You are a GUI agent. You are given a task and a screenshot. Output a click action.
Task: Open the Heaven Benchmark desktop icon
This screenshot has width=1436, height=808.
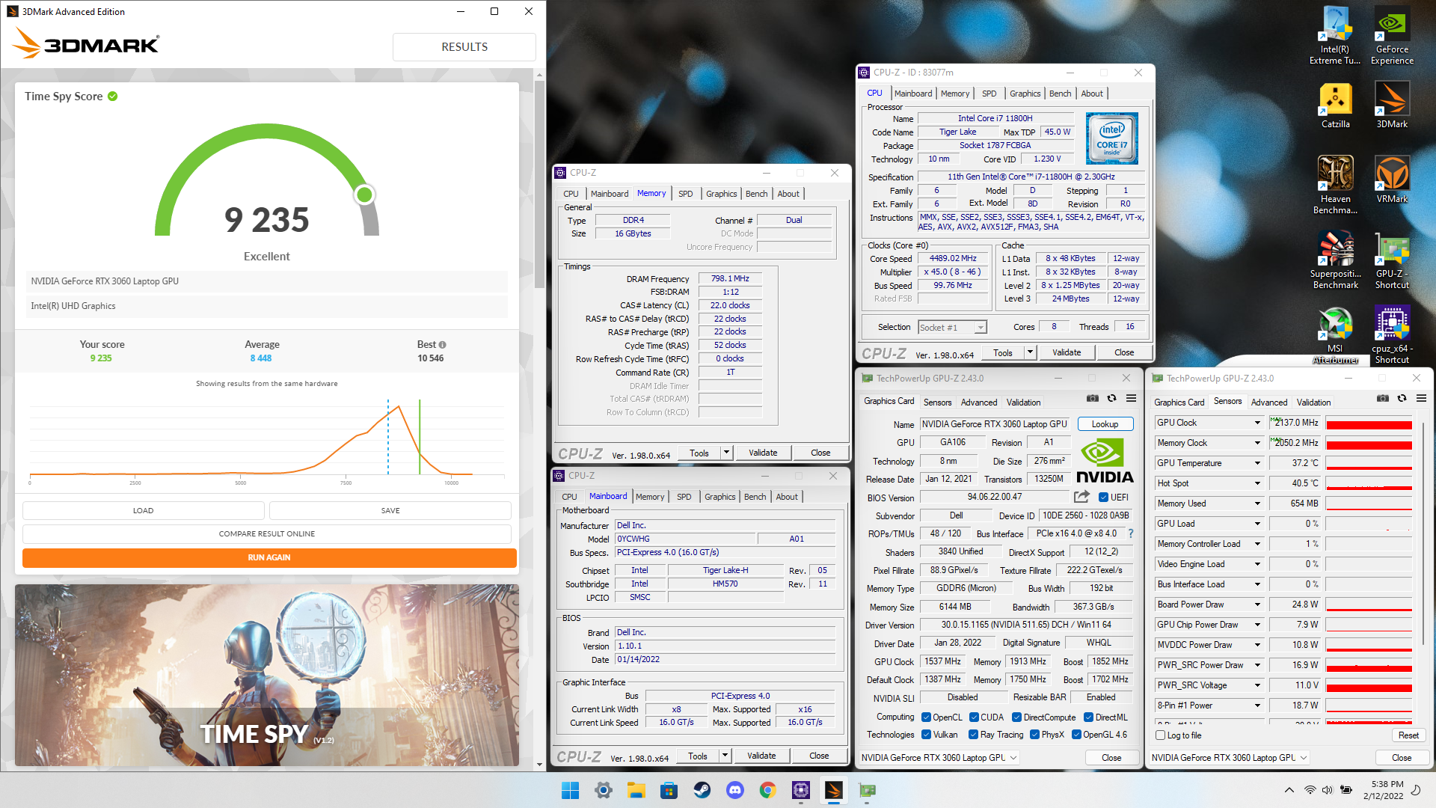tap(1335, 185)
